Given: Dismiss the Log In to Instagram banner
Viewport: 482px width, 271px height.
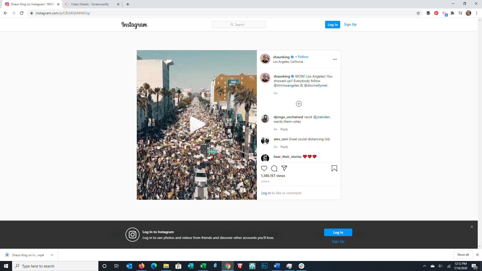Looking at the screenshot, I should (x=472, y=227).
